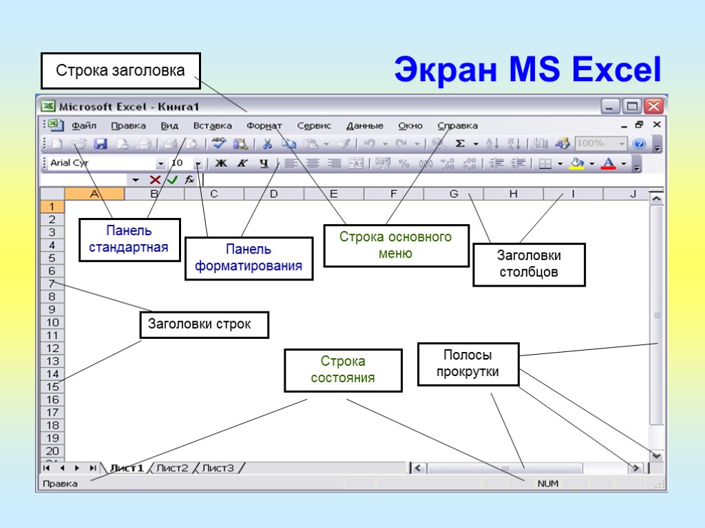Screen dimensions: 705x528
Task: Click inside the formula bar input
Action: tap(432, 180)
